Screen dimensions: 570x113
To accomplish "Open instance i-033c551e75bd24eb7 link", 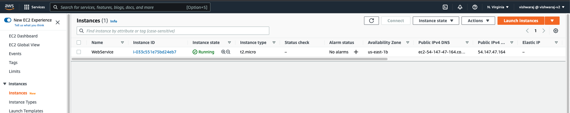I will tap(155, 52).
